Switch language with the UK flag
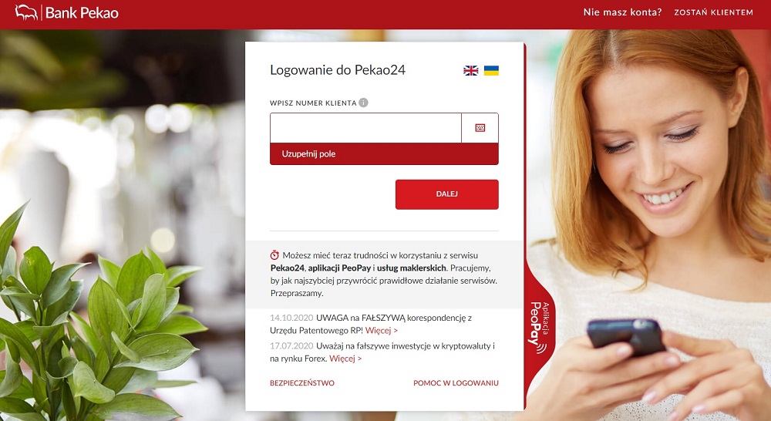Screen dimensions: 771x421 coord(470,70)
